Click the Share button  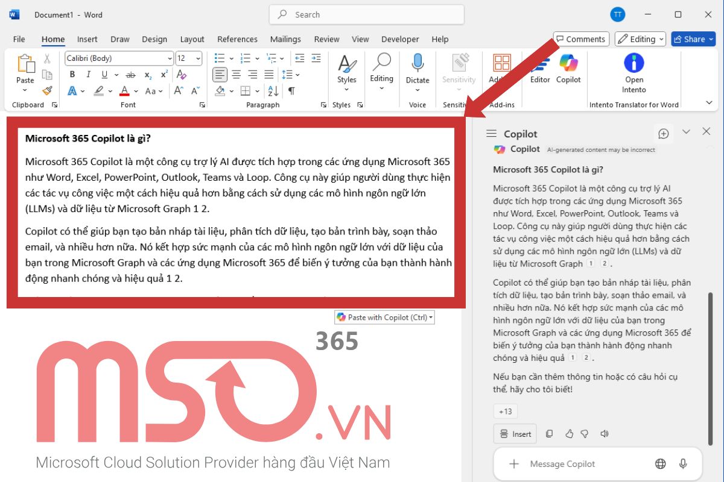tap(693, 39)
